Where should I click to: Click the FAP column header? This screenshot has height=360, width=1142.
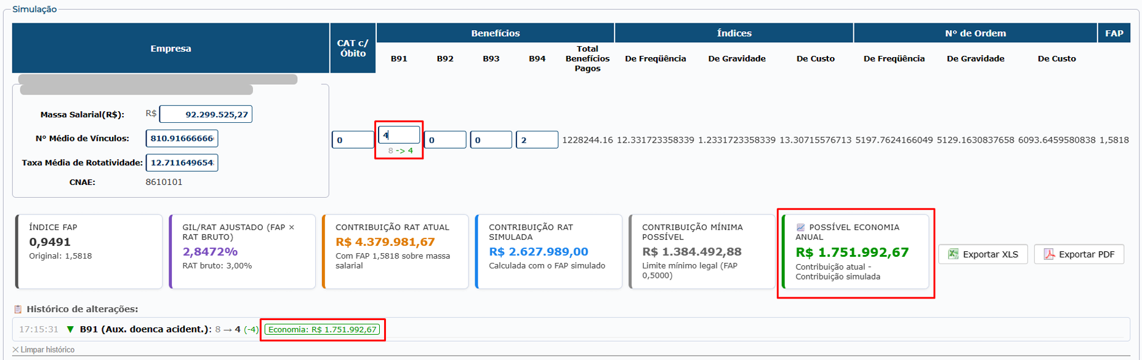[x=1114, y=33]
